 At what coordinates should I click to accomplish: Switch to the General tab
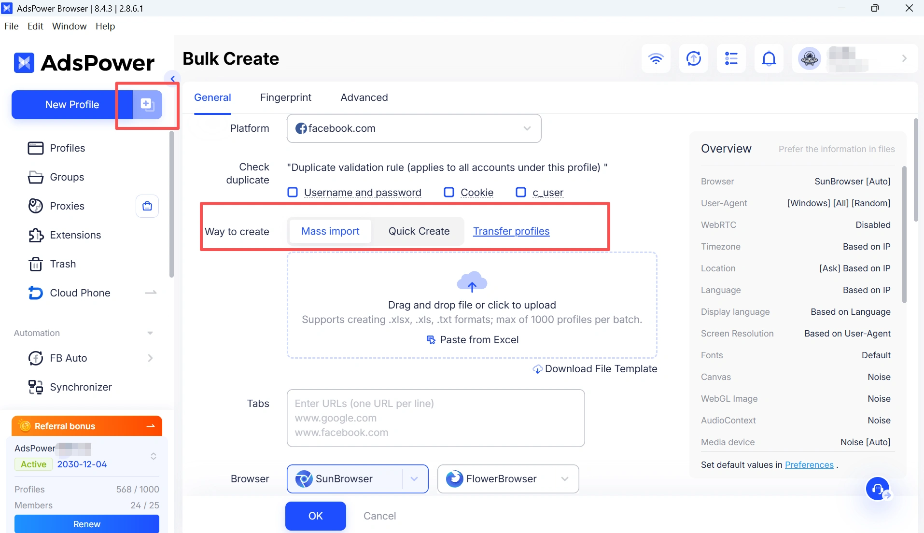click(x=212, y=98)
